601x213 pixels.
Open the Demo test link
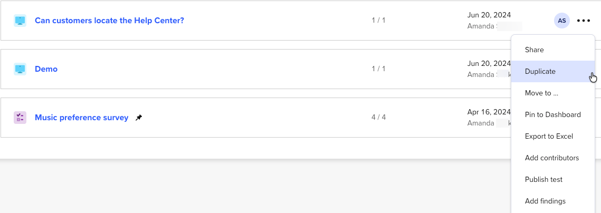46,69
